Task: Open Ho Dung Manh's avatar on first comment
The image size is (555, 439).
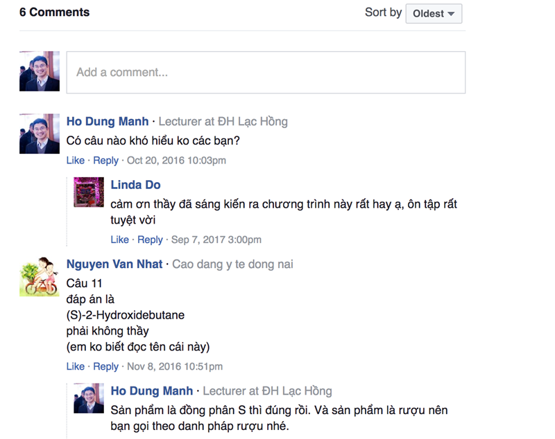Action: [40, 134]
